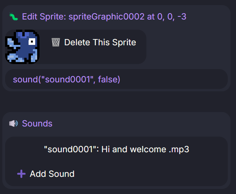This screenshot has width=236, height=194.
Task: Click the green worm icon beside Edit Sprite
Action: [x=14, y=17]
